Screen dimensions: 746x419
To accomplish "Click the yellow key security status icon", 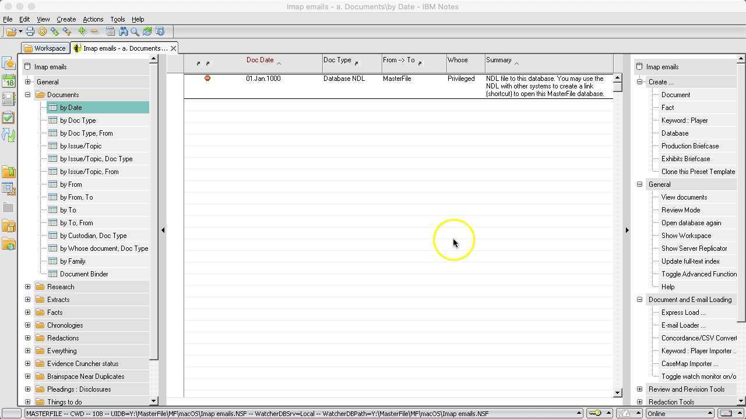I will [594, 413].
